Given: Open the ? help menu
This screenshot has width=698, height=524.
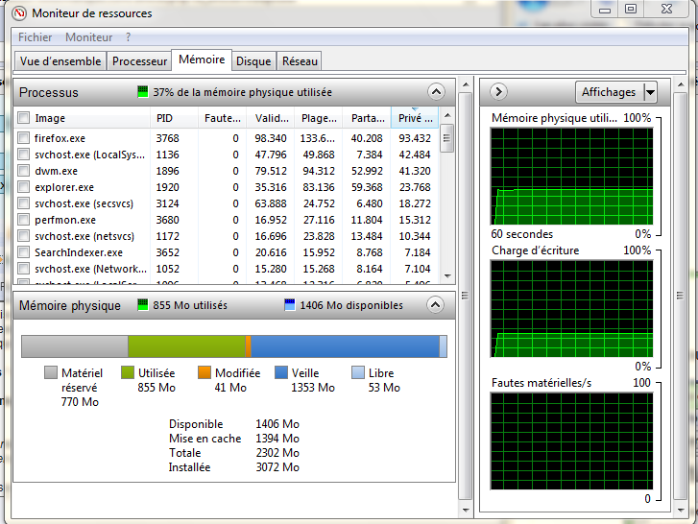Looking at the screenshot, I should [129, 36].
